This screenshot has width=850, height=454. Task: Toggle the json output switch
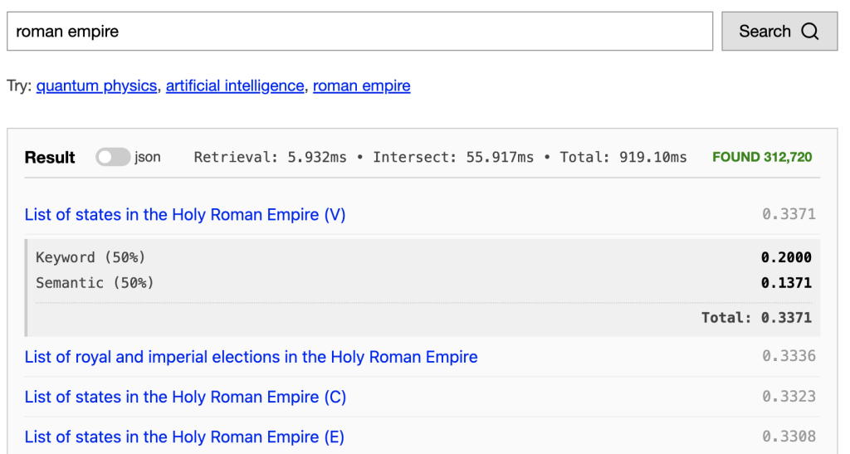[113, 157]
